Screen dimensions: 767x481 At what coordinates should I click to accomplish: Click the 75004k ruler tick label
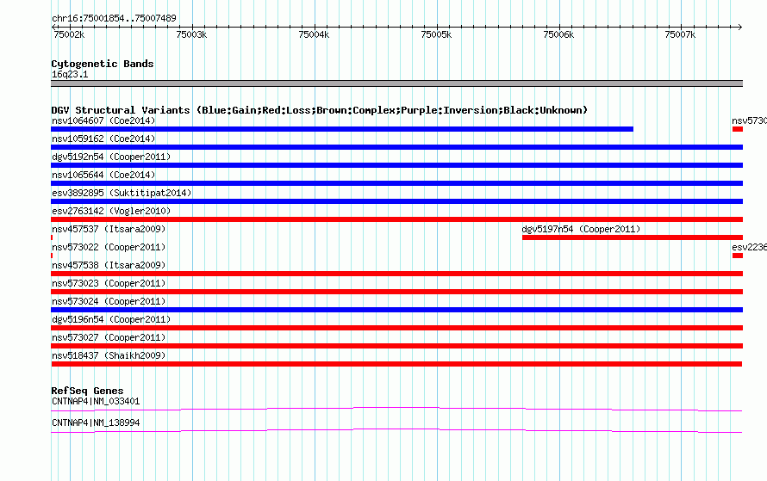(314, 34)
